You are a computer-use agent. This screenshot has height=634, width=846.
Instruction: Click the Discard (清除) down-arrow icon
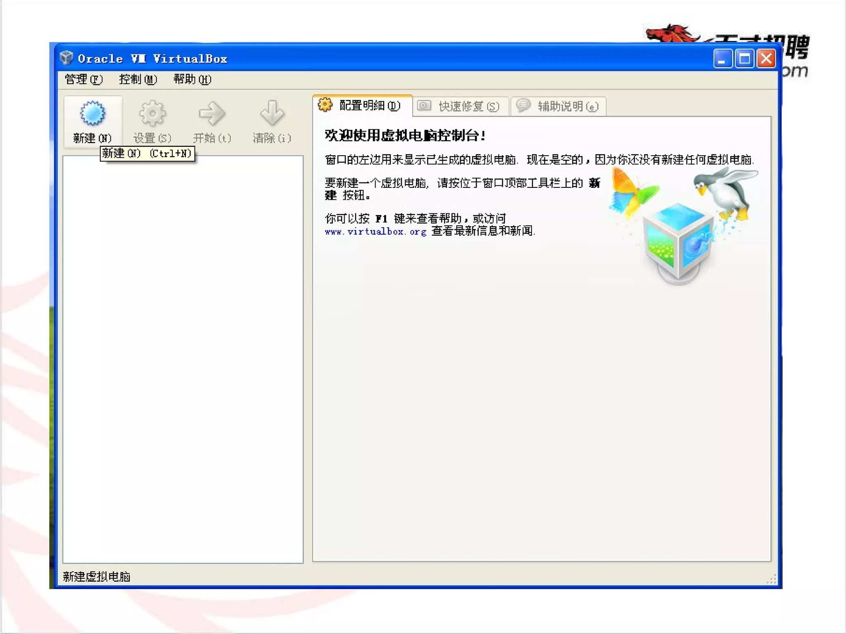(272, 113)
